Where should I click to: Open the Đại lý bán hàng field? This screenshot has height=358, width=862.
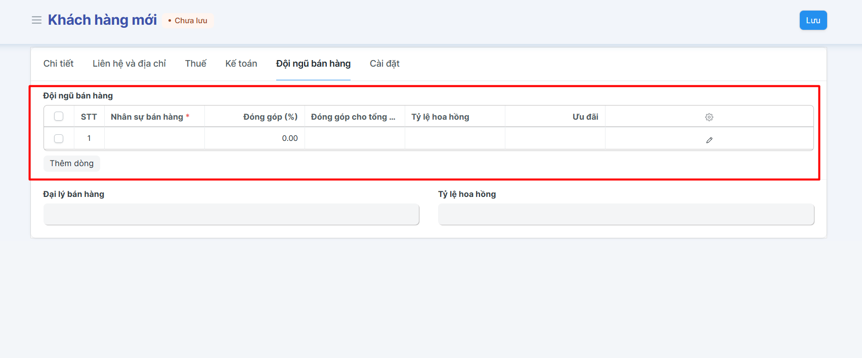click(231, 215)
